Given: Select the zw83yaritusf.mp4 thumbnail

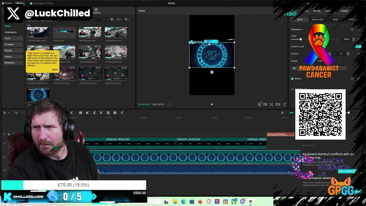Looking at the screenshot, I should 116,32.
